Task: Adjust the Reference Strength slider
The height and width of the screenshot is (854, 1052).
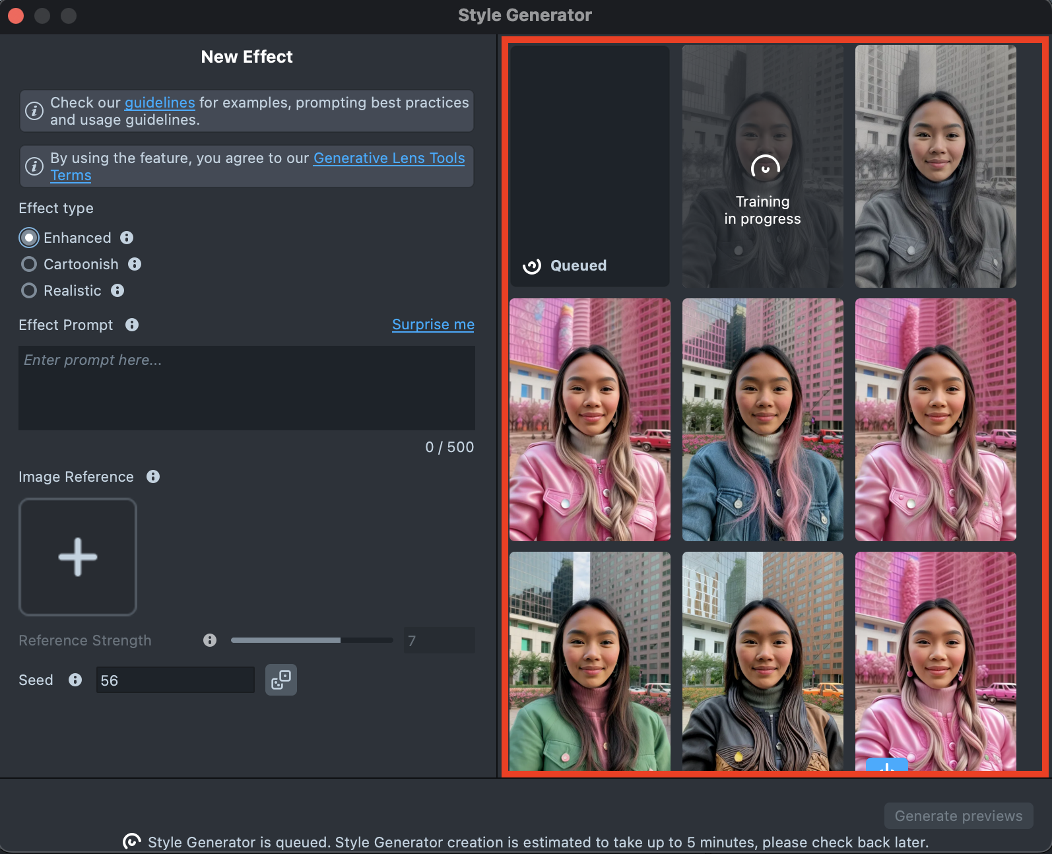Action: click(x=312, y=640)
